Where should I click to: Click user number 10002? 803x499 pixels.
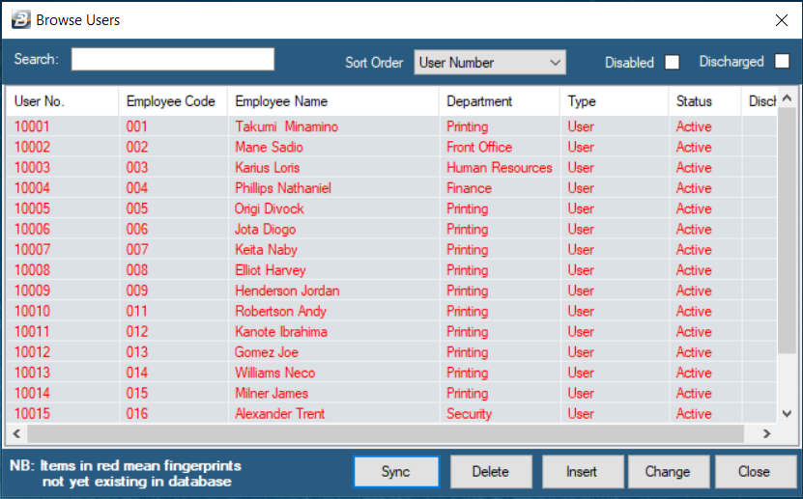pyautogui.click(x=32, y=148)
